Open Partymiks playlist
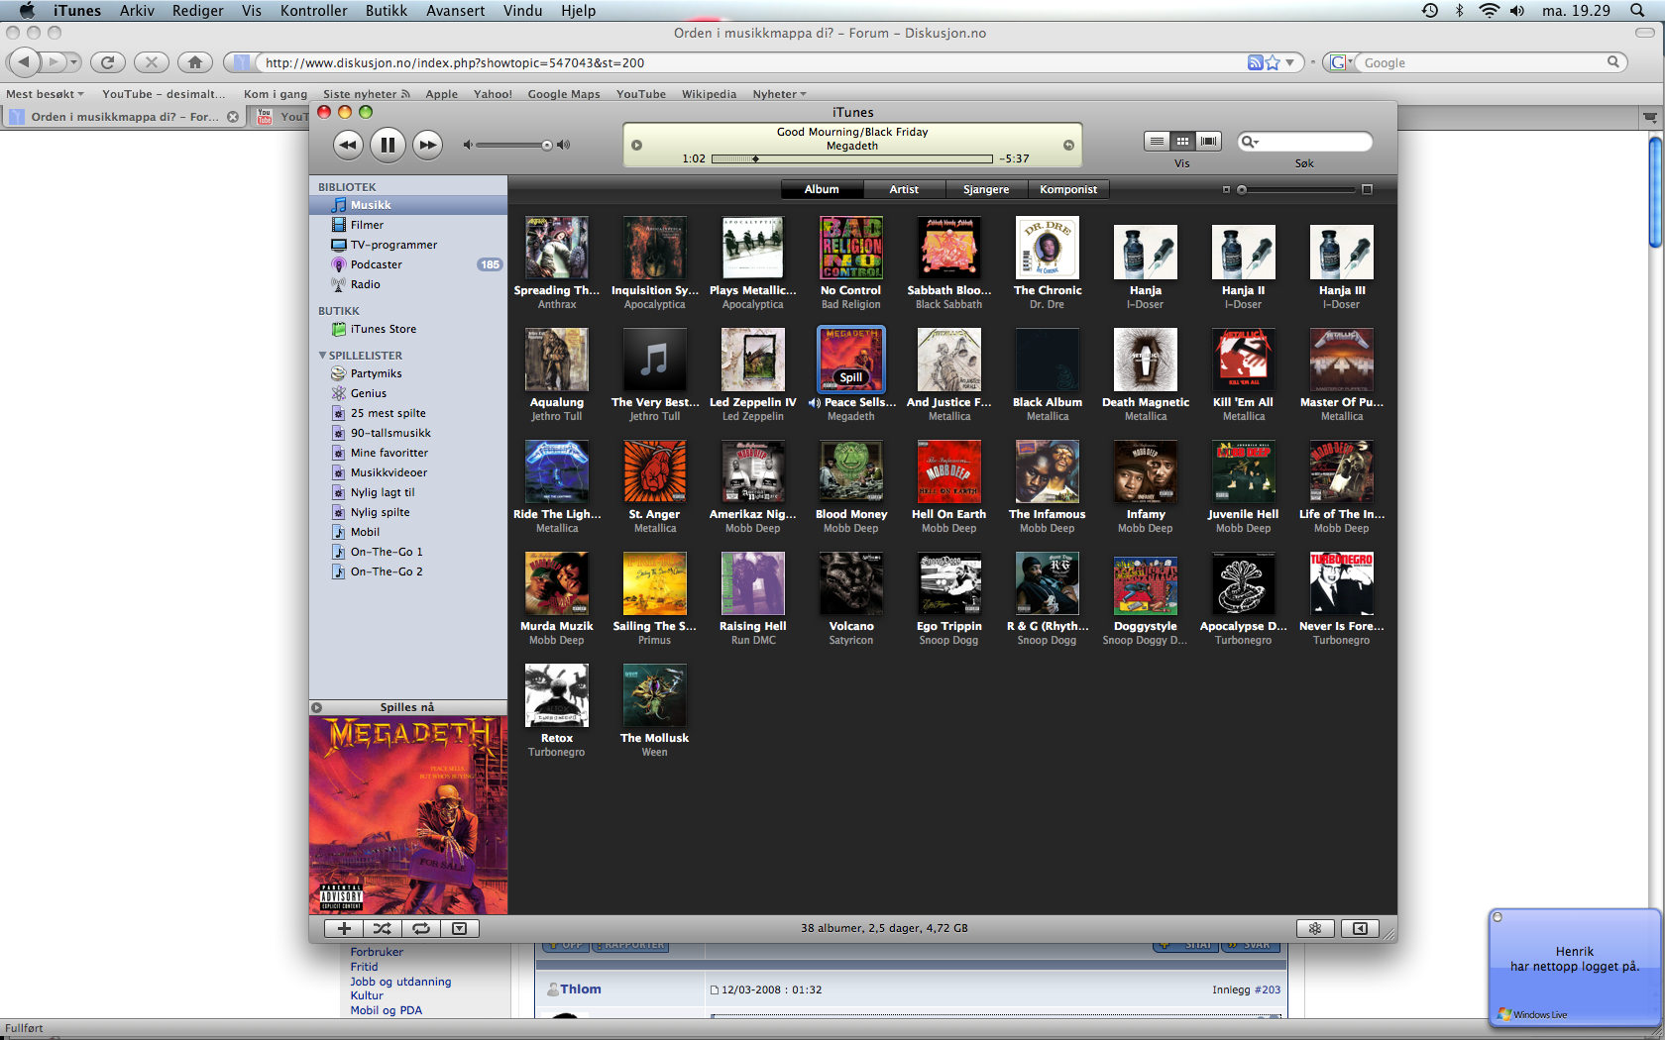 click(408, 373)
